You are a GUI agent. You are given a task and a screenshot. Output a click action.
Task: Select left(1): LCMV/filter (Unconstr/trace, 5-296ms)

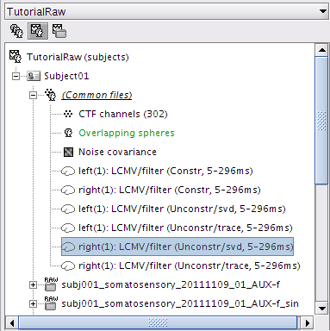pos(185,228)
